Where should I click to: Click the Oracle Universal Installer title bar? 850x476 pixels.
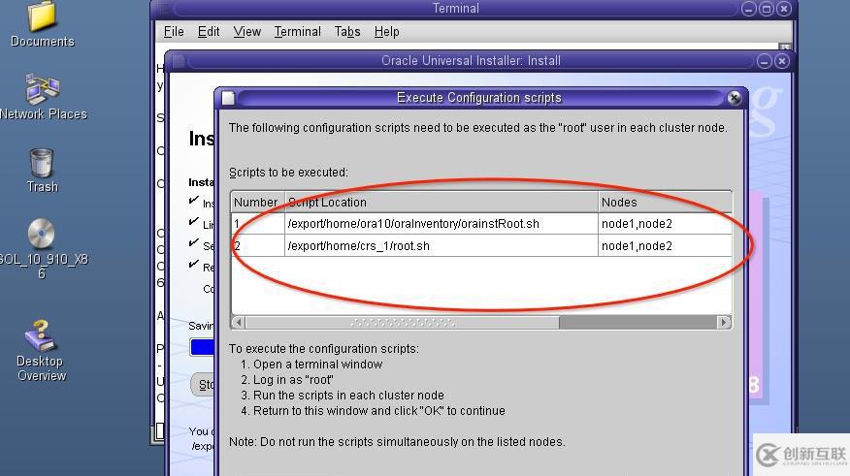click(471, 61)
